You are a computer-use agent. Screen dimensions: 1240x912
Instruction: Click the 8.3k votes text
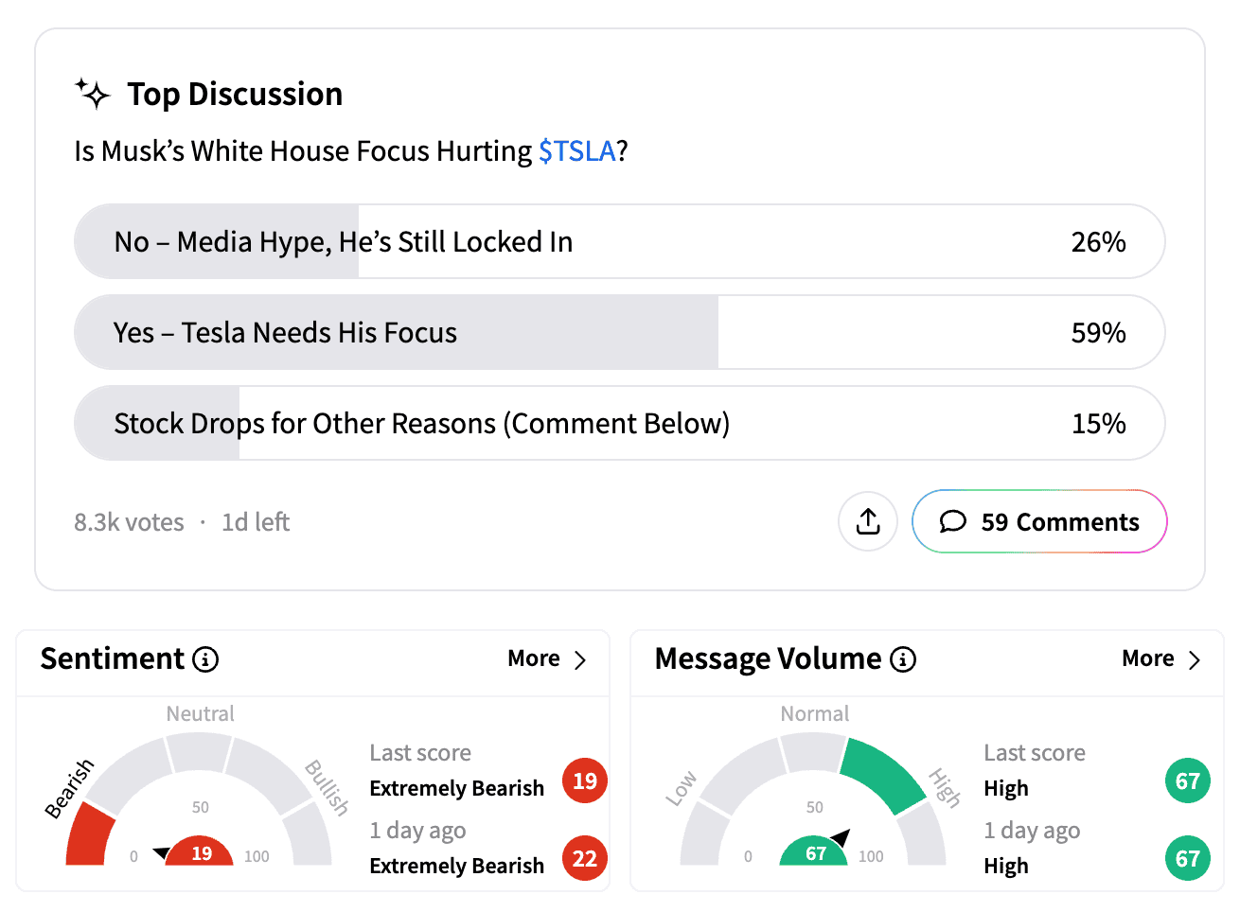pos(129,522)
